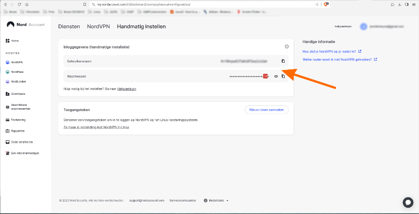Copy the Wachtwoord value
The image size is (419, 214).
pyautogui.click(x=283, y=76)
